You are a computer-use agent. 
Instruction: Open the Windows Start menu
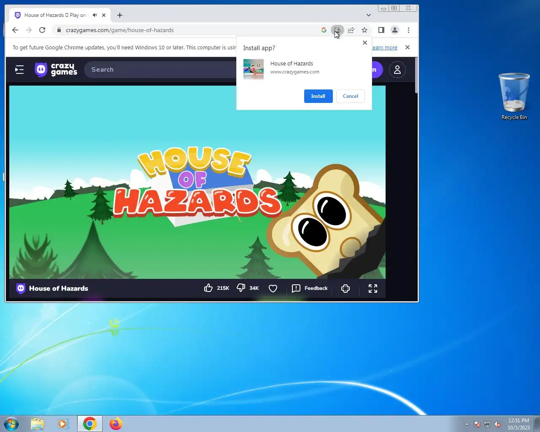tap(11, 424)
